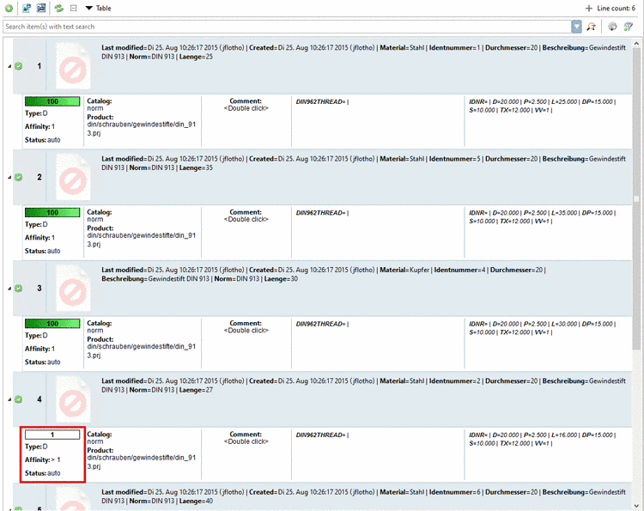Select row 3 header with Material=Kupfer

[322, 289]
